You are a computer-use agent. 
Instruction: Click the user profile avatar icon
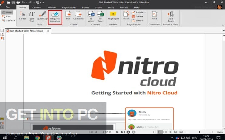pos(220,7)
